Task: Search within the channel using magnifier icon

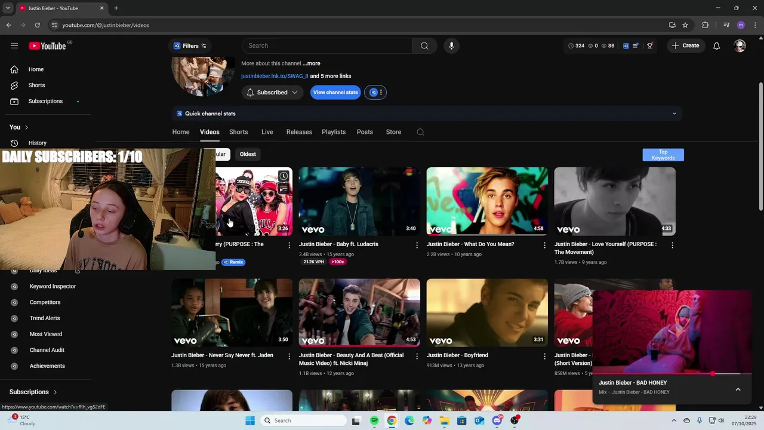Action: click(x=420, y=132)
